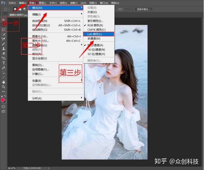
Task: Open the 窗口(W) menu
Action: [x=104, y=3]
